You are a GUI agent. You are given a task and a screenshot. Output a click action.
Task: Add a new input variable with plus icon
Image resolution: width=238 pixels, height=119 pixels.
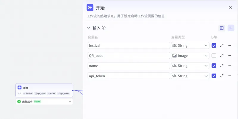[231, 28]
